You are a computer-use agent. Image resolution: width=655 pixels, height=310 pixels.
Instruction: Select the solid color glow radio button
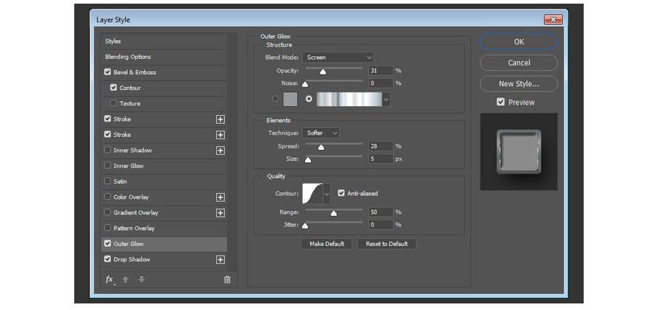(x=275, y=99)
